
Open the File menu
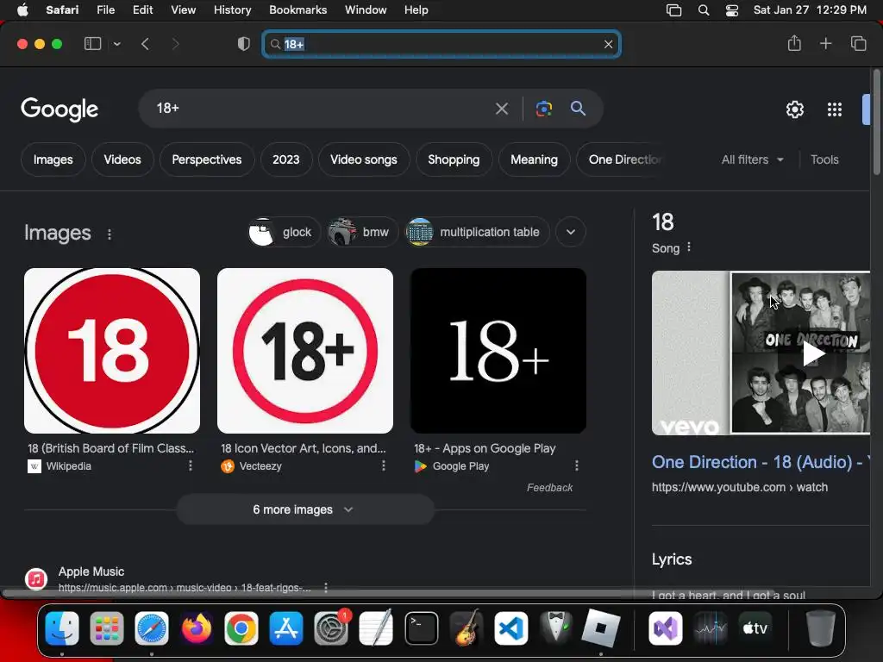click(105, 9)
